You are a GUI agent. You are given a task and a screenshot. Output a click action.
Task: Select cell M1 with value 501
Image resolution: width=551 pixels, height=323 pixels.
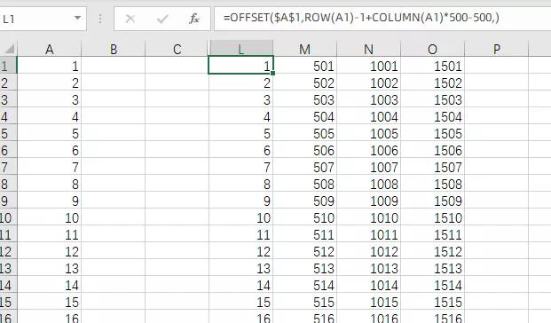pos(305,66)
